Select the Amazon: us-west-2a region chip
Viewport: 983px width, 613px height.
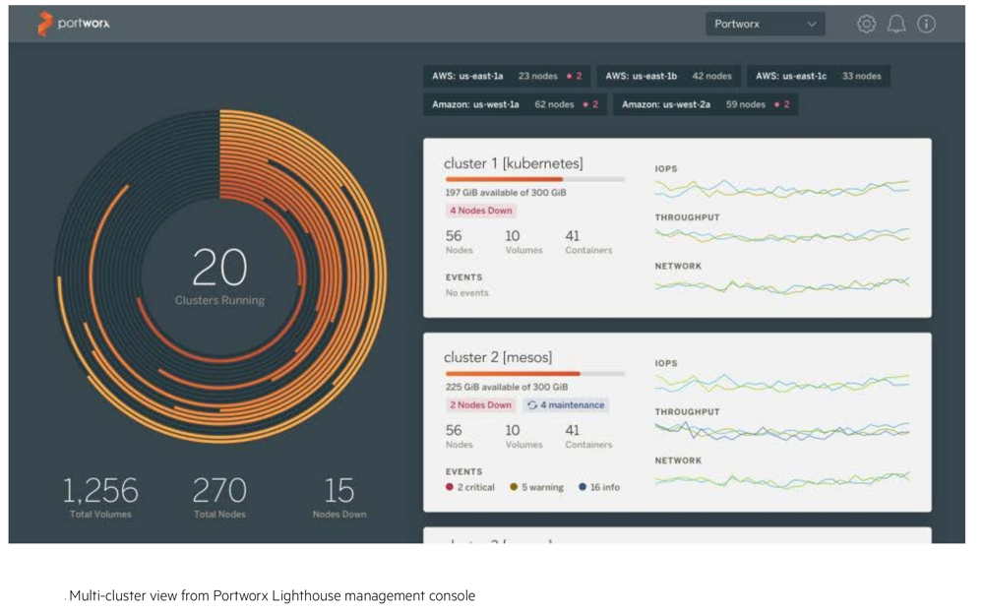[706, 104]
